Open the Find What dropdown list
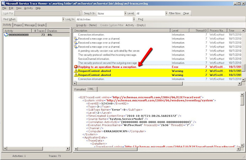The width and height of the screenshot is (246, 160). 63,19
